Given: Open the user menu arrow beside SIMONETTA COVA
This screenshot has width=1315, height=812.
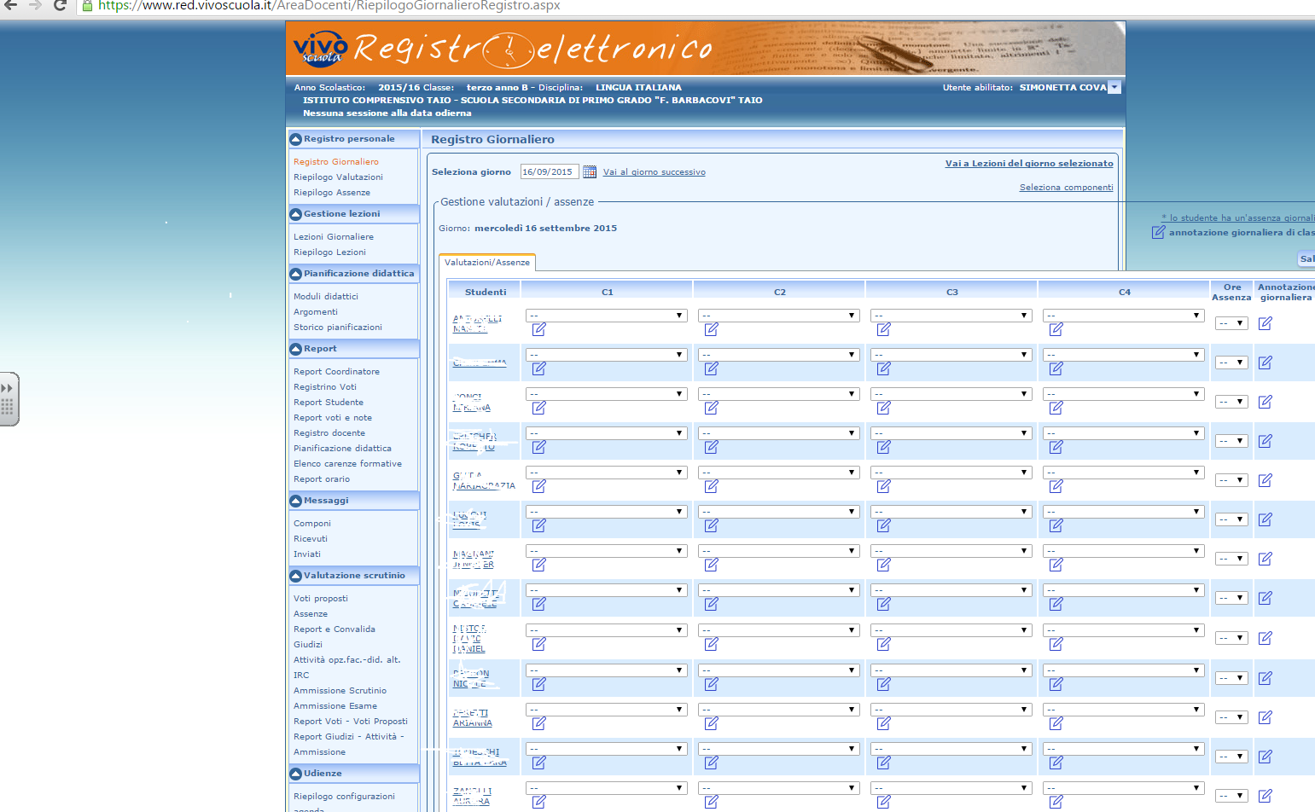Looking at the screenshot, I should click(1114, 87).
